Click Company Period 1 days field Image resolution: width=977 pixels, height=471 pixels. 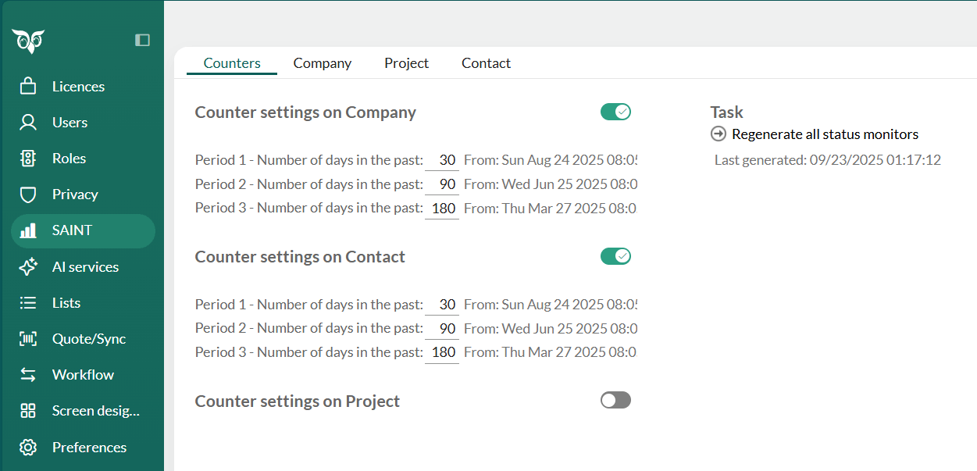[442, 160]
